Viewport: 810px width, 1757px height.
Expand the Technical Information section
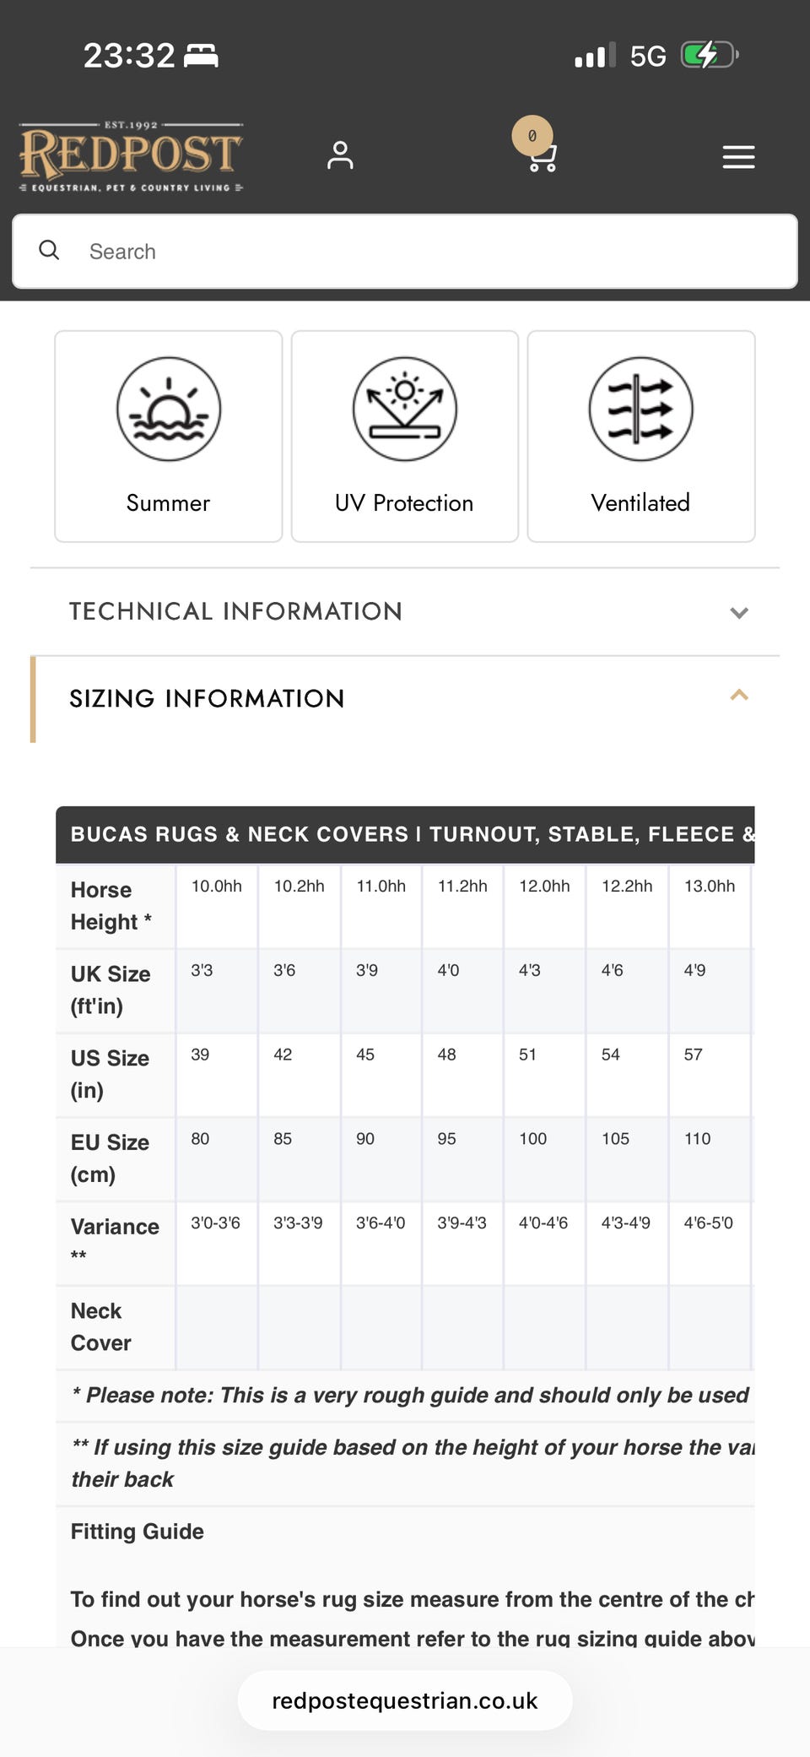(x=405, y=611)
